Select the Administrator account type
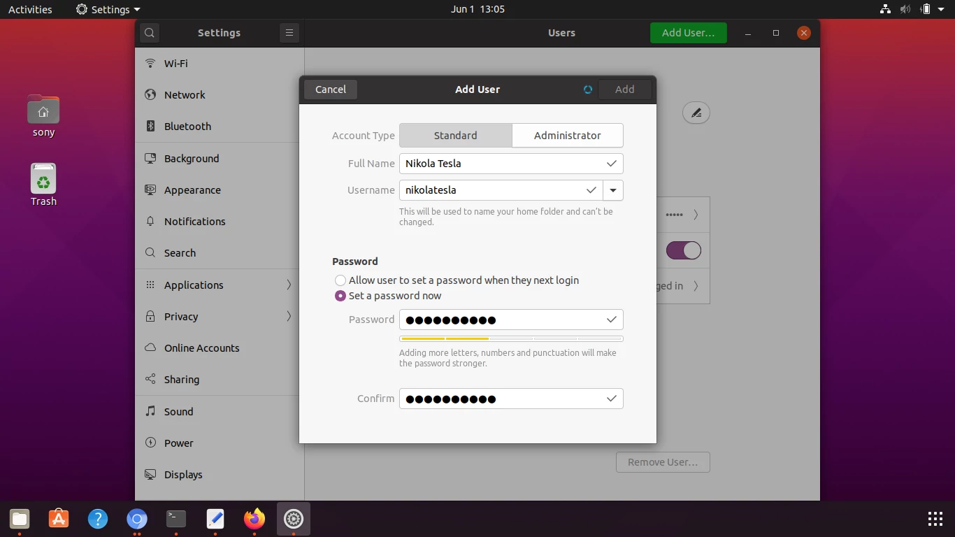 [567, 136]
